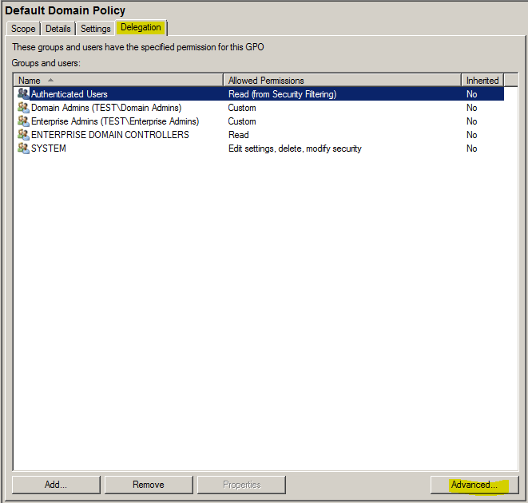Click Inherited 'No' for Domain Admins
Screen dimensions: 528x503
click(x=471, y=108)
